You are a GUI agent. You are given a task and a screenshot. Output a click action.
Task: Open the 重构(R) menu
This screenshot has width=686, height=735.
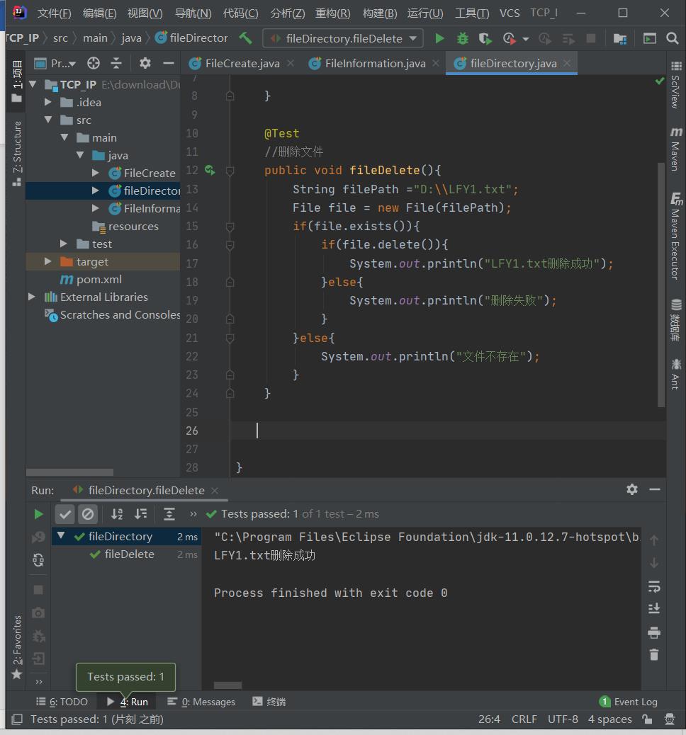click(x=332, y=13)
